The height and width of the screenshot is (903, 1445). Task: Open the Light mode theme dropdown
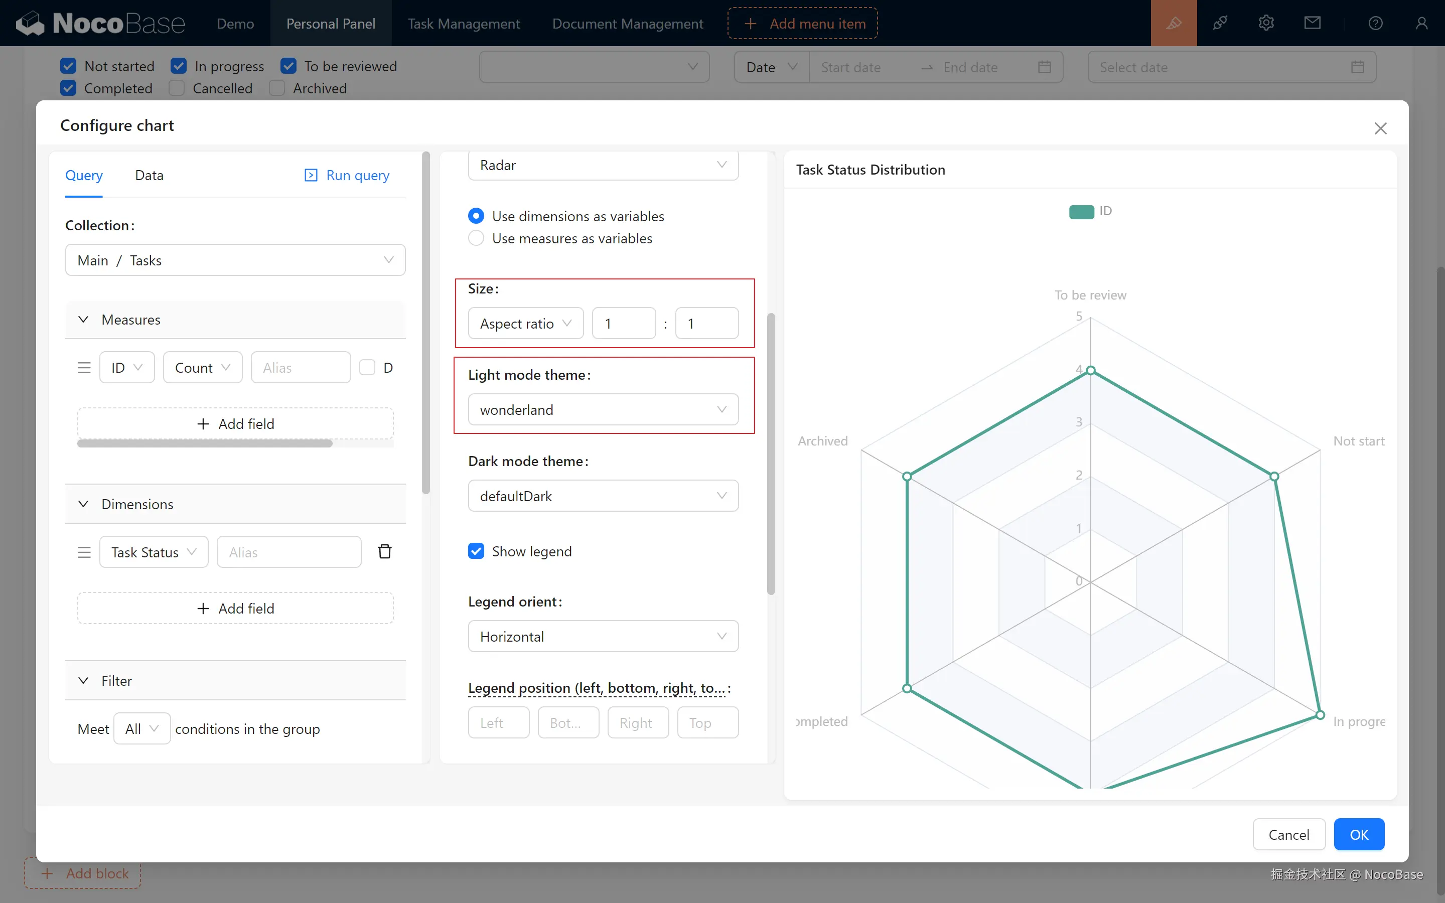[603, 410]
